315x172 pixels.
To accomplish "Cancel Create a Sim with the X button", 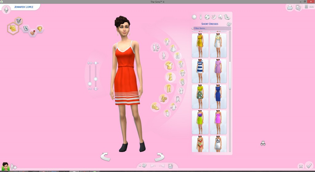I will point(301,166).
